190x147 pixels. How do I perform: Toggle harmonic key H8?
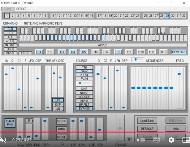point(118,52)
